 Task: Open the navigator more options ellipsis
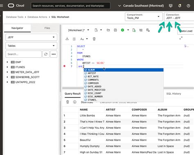coord(54,54)
